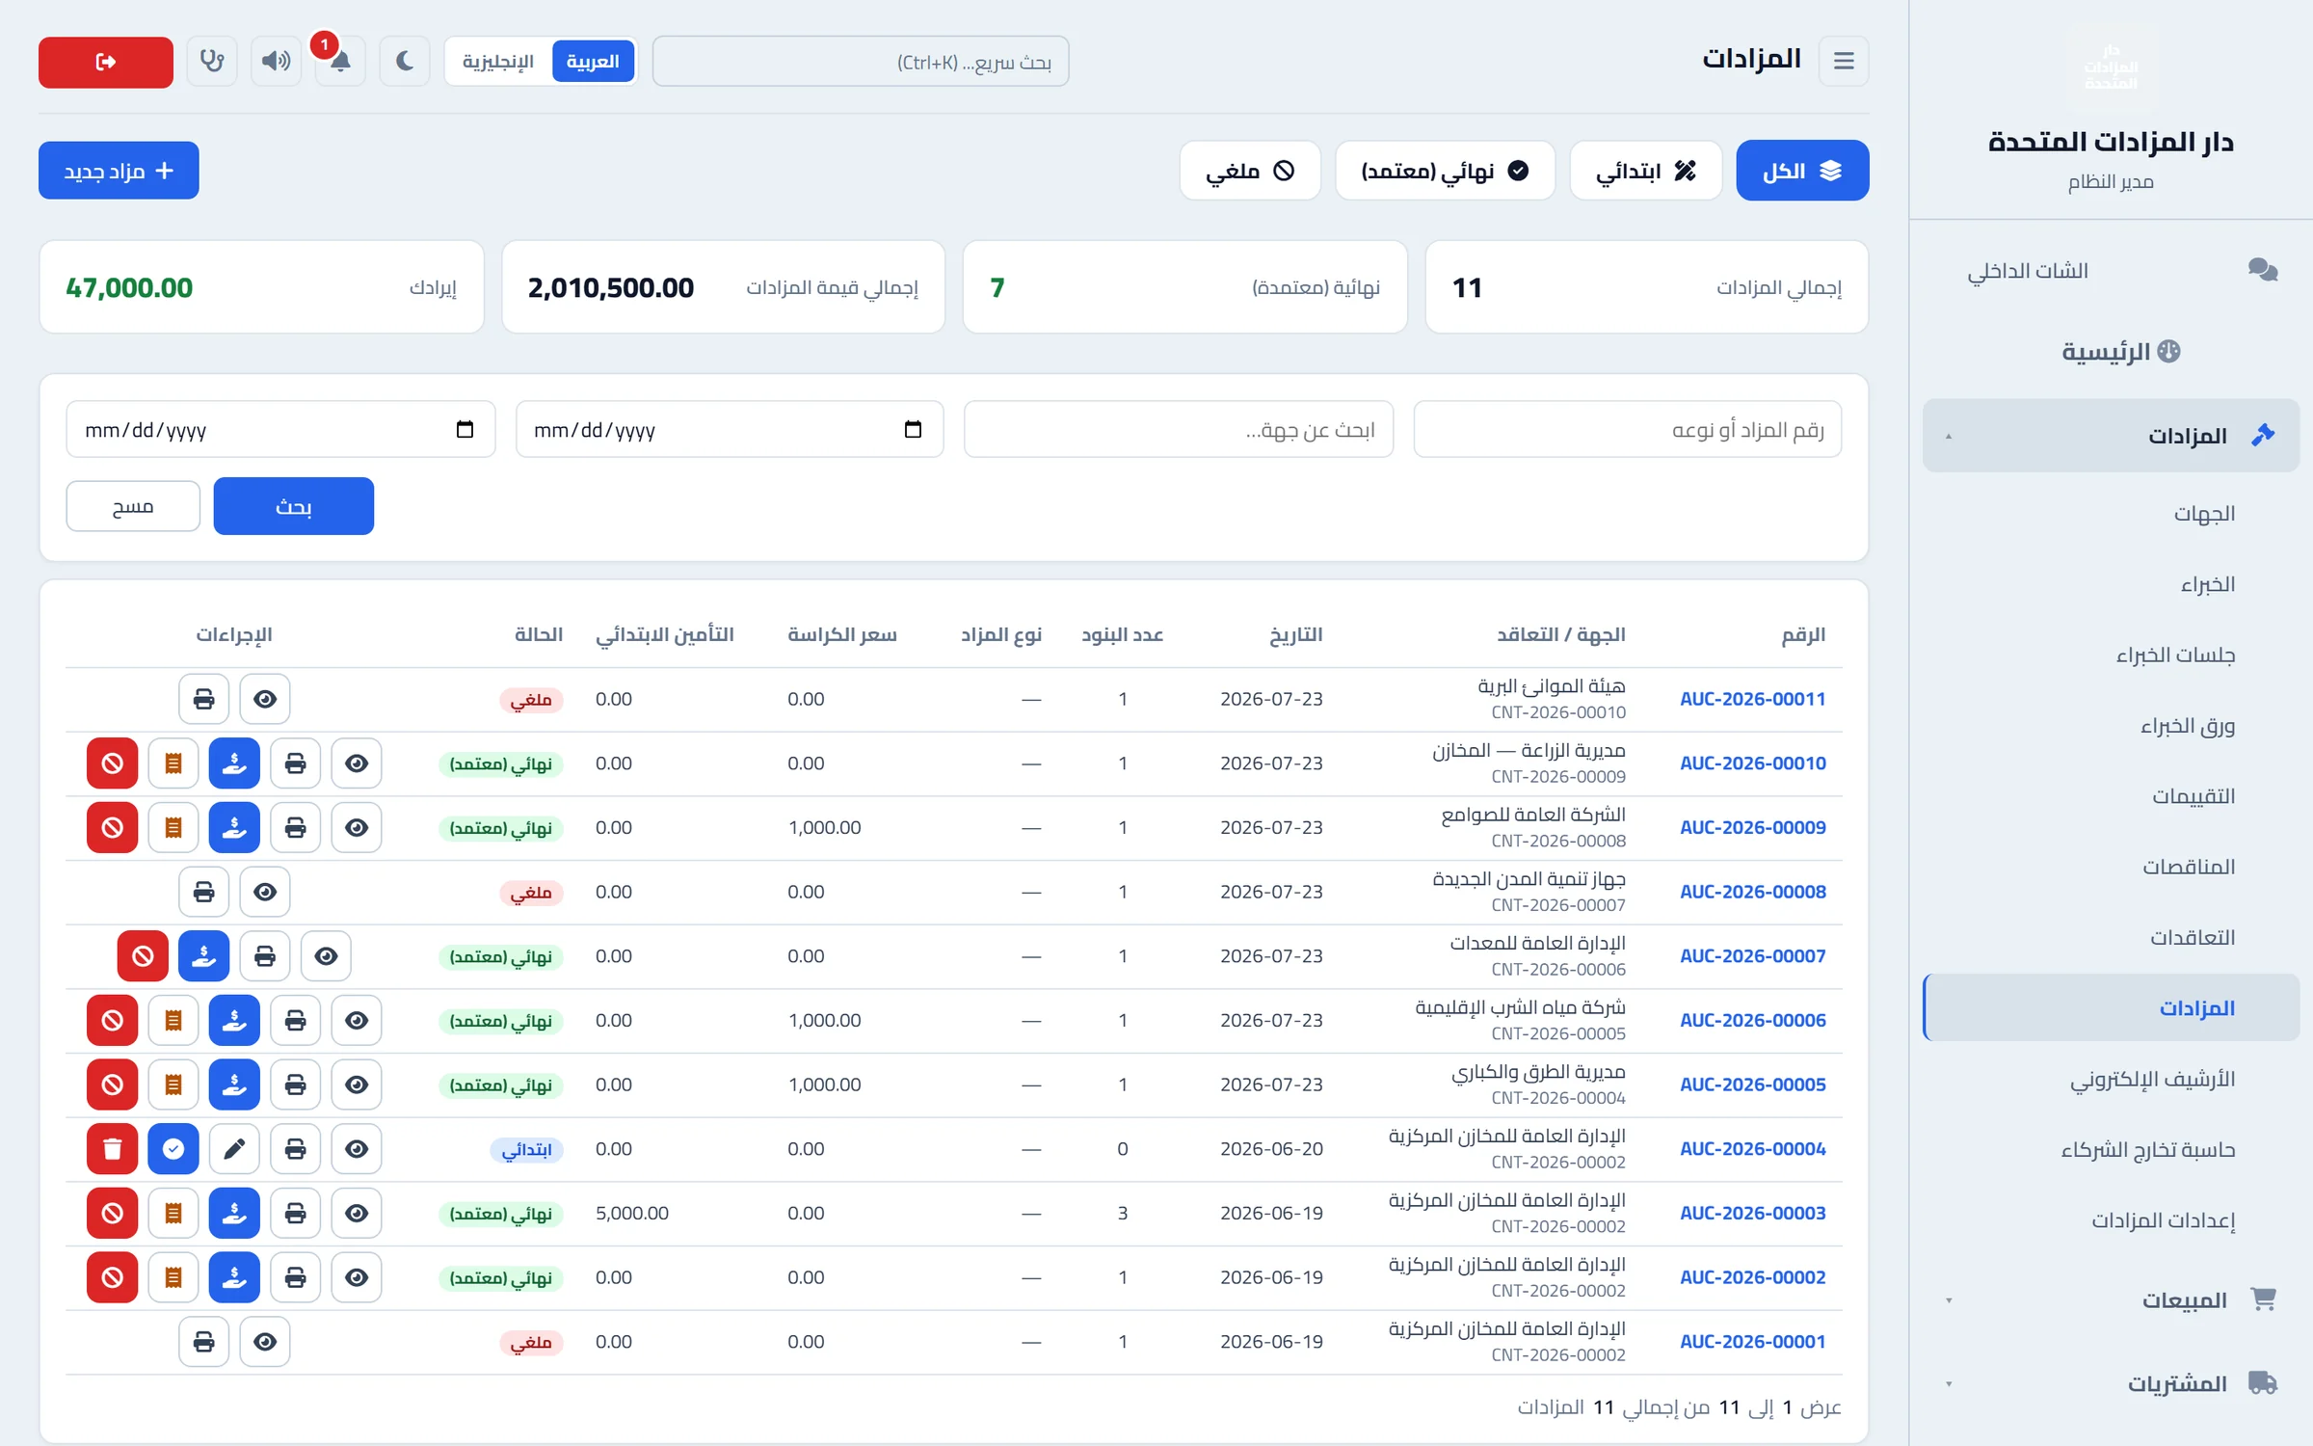Image resolution: width=2313 pixels, height=1446 pixels.
Task: Edit auction AUC-2026-00004 pencil icon
Action: tap(234, 1149)
